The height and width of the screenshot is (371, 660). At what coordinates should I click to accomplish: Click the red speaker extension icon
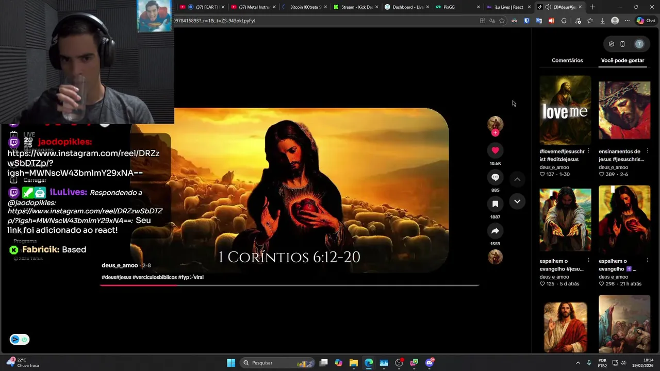pyautogui.click(x=551, y=21)
